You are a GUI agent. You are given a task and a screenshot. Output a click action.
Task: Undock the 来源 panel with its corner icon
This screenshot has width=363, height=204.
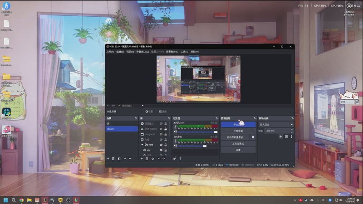tap(169, 118)
